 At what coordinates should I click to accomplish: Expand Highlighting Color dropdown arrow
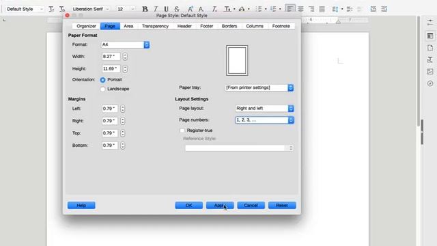pyautogui.click(x=249, y=9)
